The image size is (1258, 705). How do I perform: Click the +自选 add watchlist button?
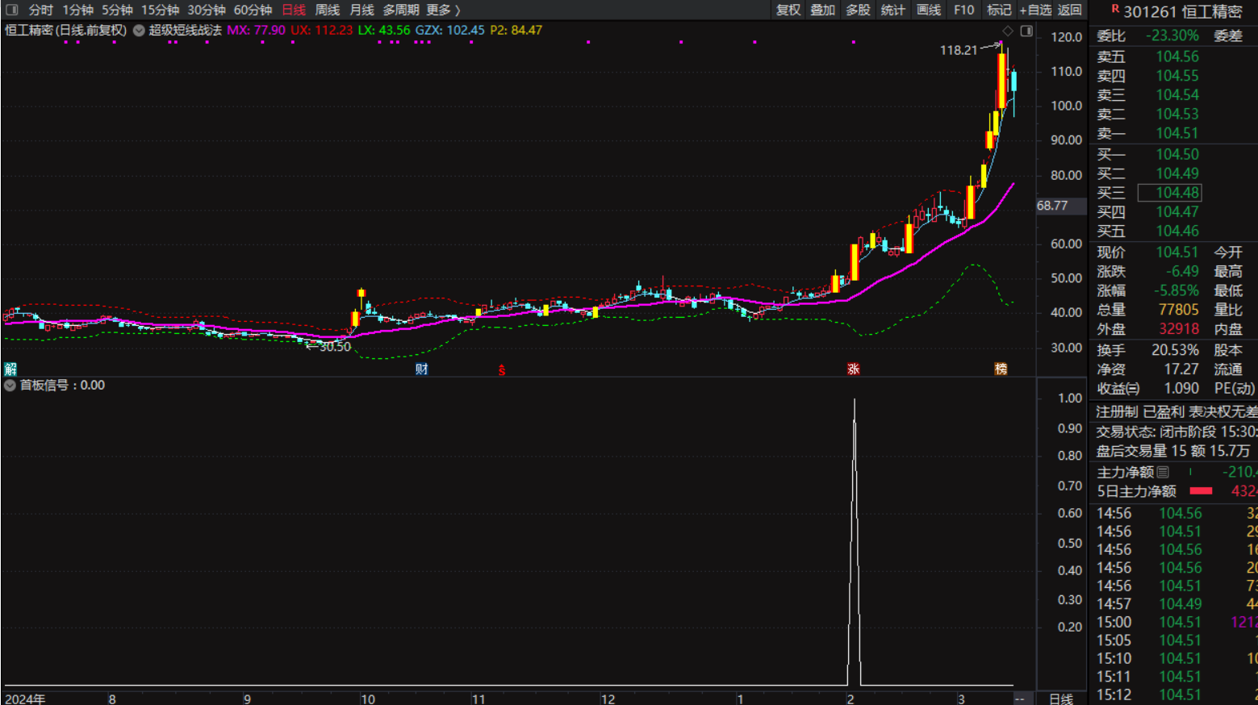[1035, 10]
